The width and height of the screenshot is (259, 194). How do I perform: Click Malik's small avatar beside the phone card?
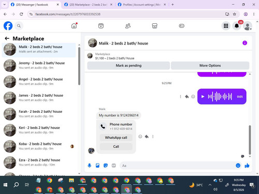(91, 151)
